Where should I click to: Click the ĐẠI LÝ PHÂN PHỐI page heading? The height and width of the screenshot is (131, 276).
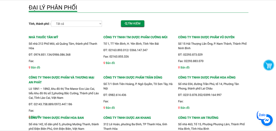coord(53,8)
